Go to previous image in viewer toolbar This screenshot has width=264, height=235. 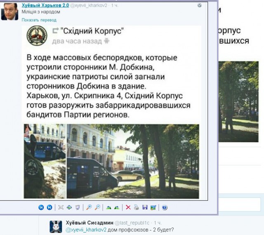click(x=41, y=207)
